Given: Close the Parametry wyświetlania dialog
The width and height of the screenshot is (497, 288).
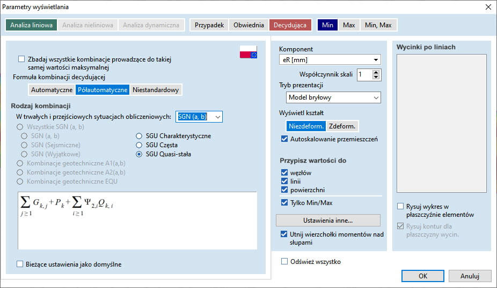Looking at the screenshot, I should coord(487,7).
